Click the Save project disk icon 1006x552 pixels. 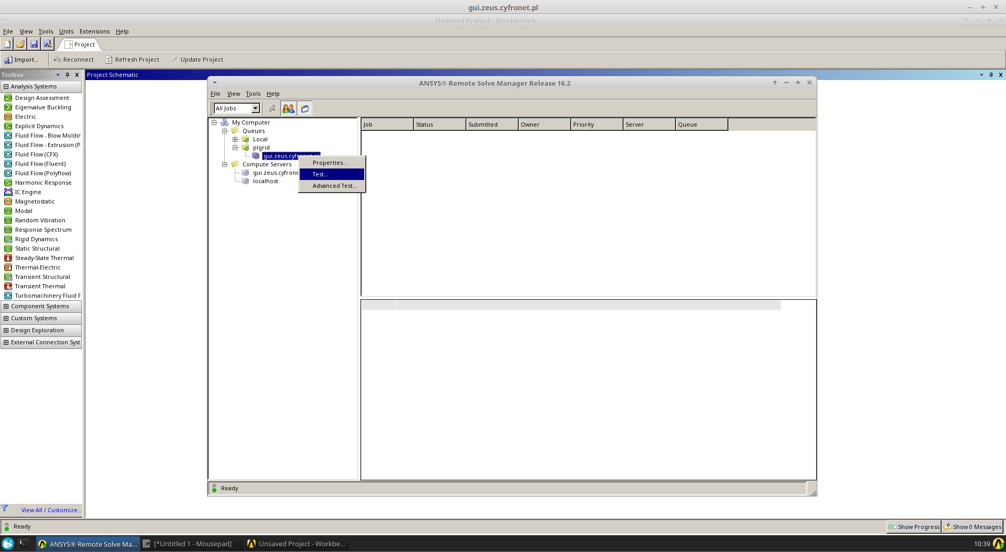pos(34,44)
